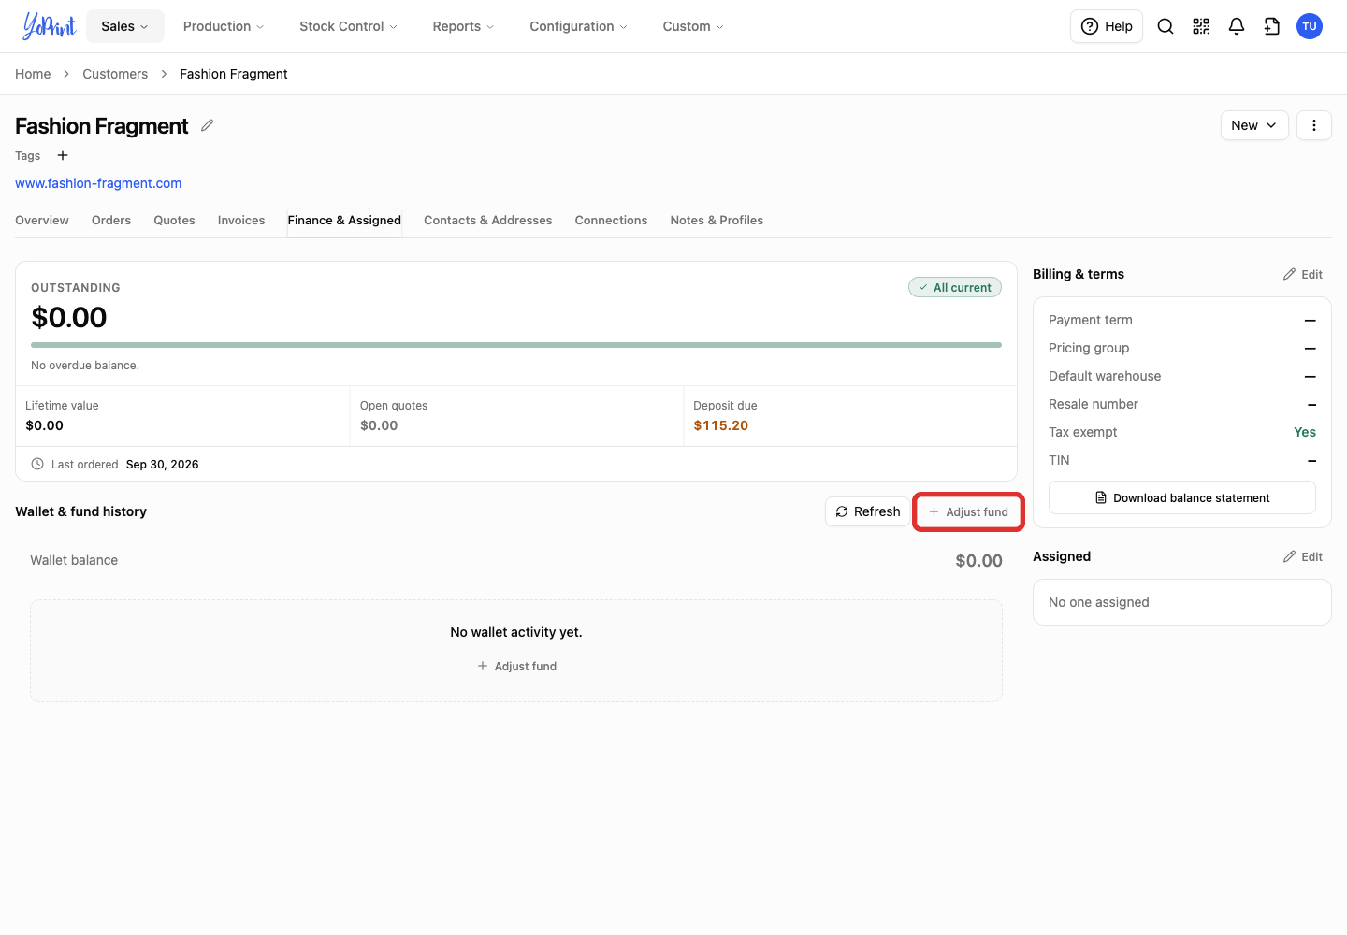This screenshot has height=935, width=1347.
Task: Click the All current status badge
Action: pyautogui.click(x=955, y=287)
